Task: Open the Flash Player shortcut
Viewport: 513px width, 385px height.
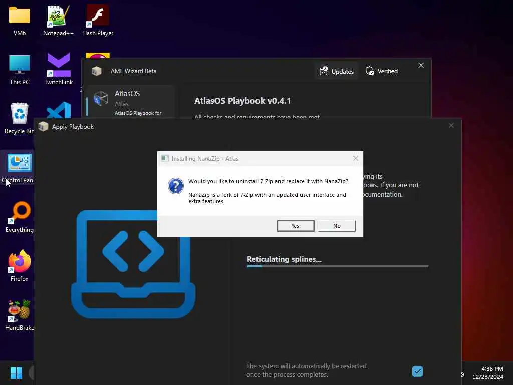Action: click(x=98, y=20)
